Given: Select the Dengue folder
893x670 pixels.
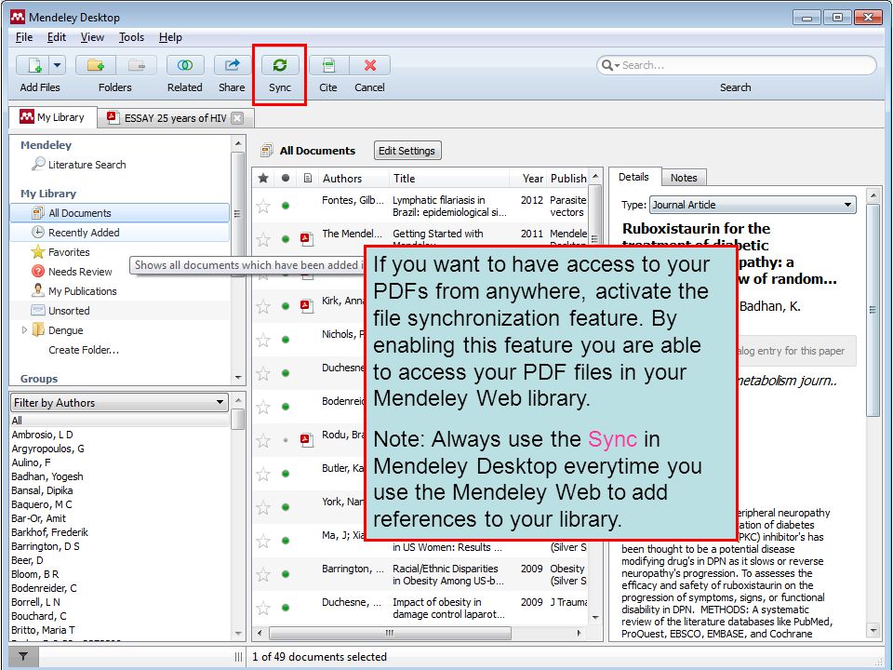Looking at the screenshot, I should click(x=65, y=330).
